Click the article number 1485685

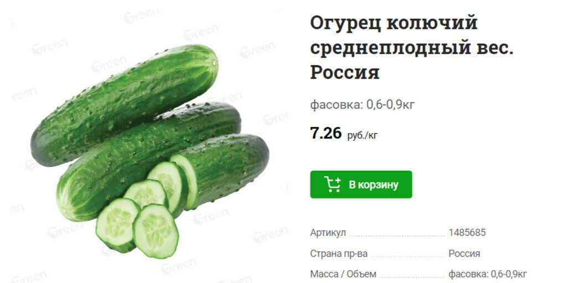click(x=467, y=233)
